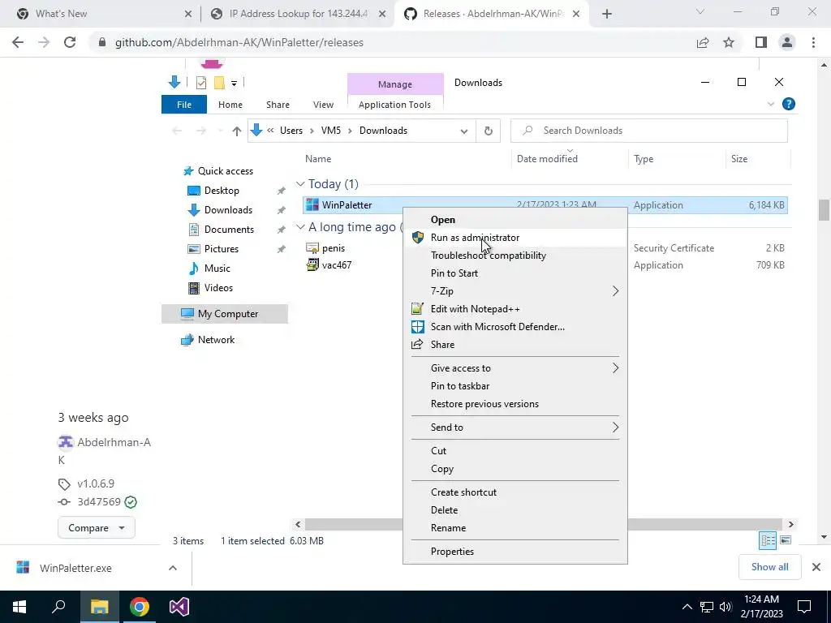Choose Troubleshoot compatibility menu entry
This screenshot has height=623, width=831.
click(x=515, y=256)
